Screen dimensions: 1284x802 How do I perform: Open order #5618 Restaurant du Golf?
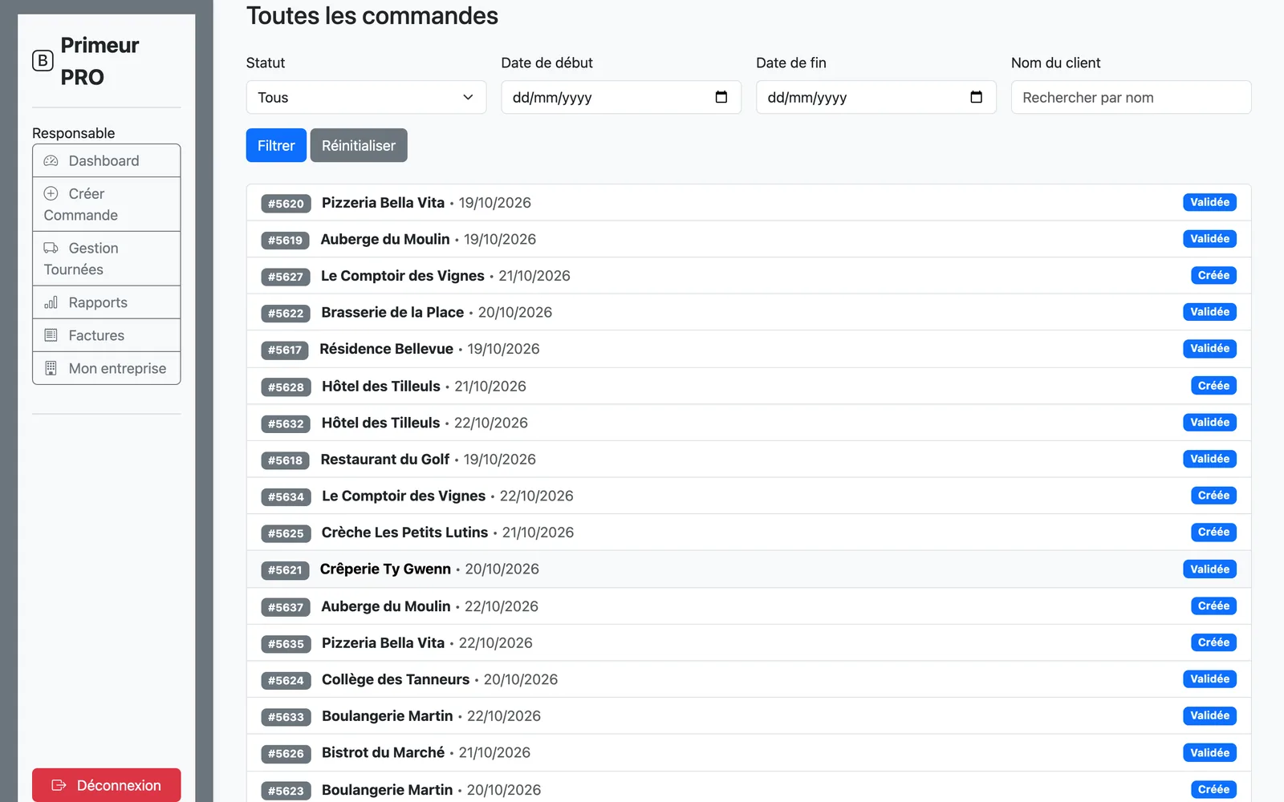coord(749,460)
